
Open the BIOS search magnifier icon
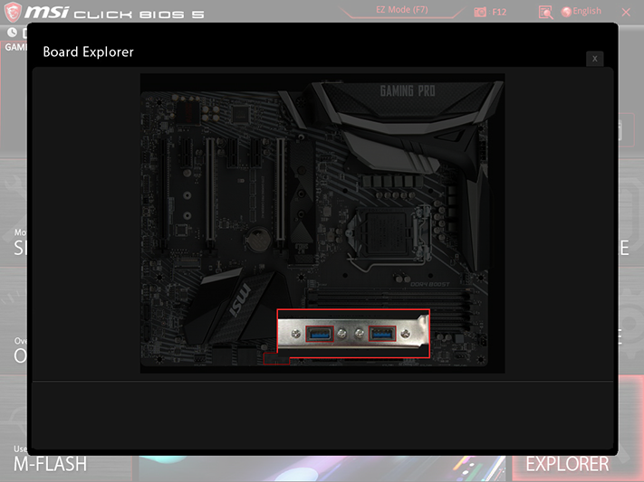(x=545, y=13)
